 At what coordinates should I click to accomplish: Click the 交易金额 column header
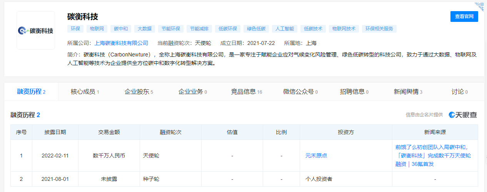coord(109,132)
